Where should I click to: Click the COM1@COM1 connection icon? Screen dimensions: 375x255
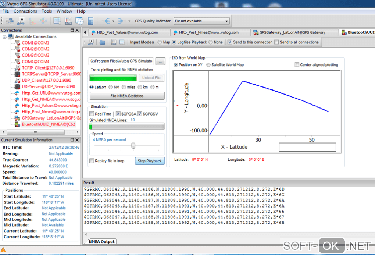point(17,43)
